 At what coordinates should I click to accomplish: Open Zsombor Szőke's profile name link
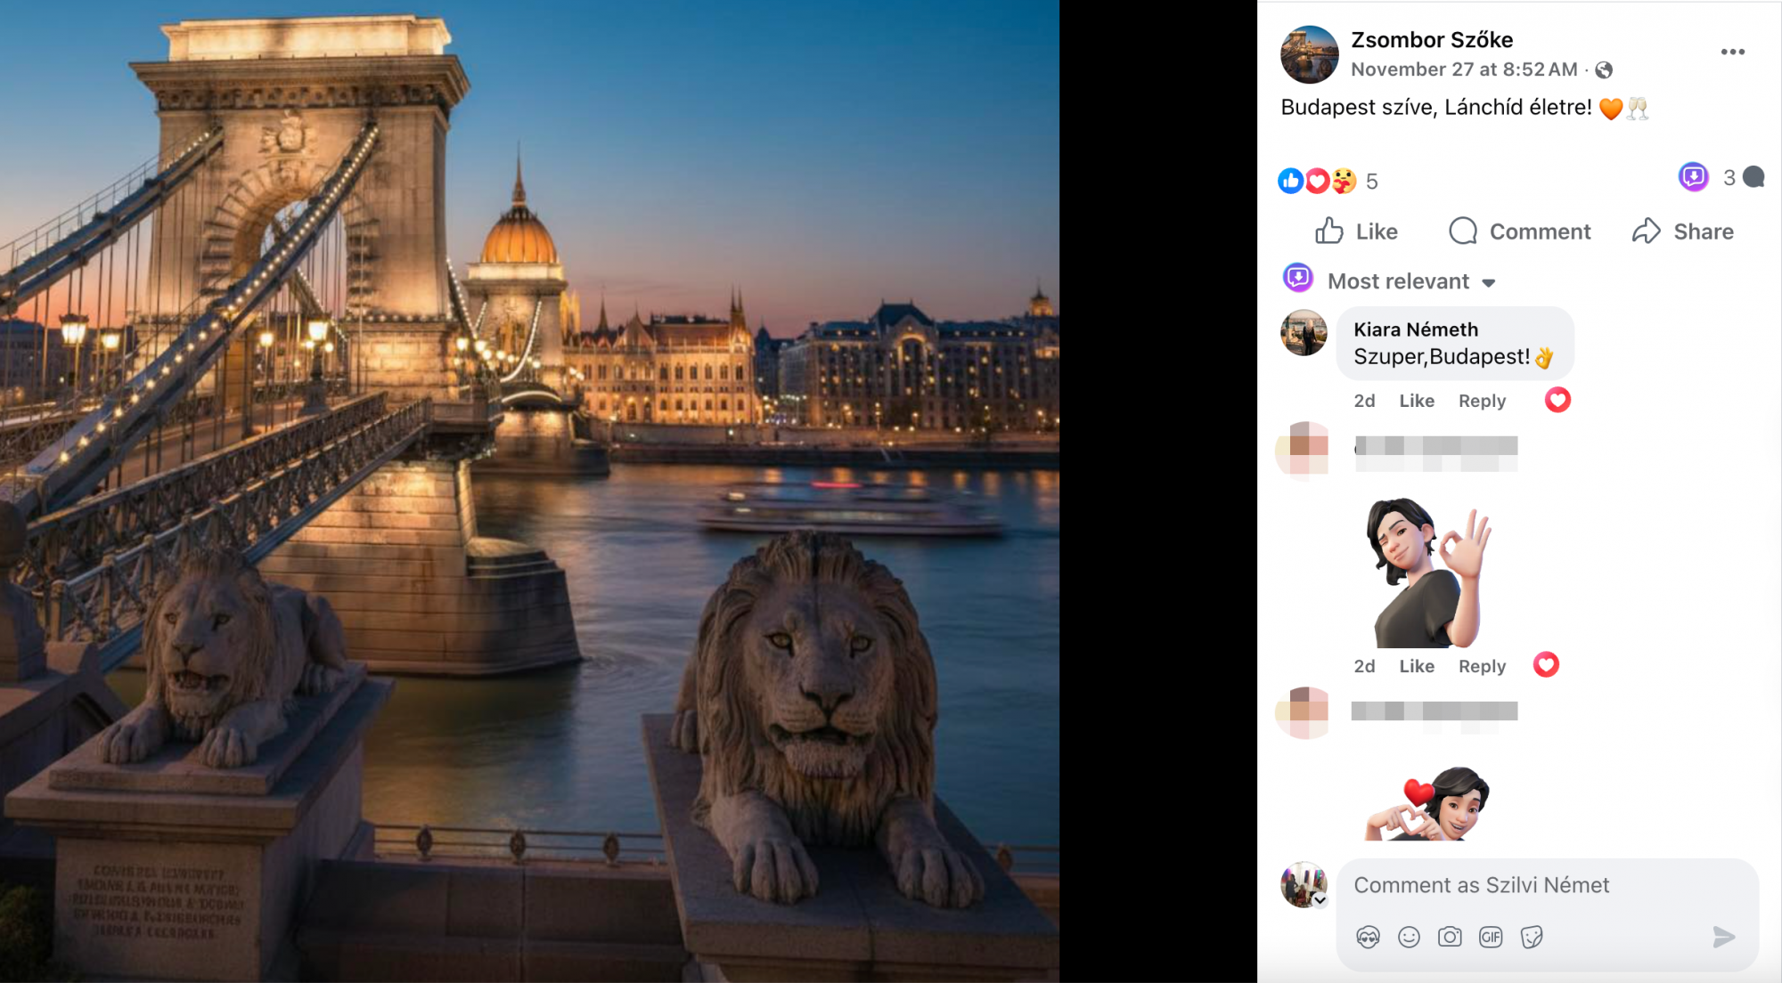[1432, 40]
